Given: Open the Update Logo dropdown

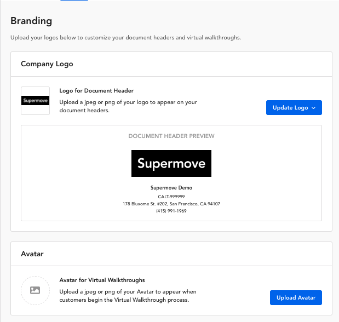Looking at the screenshot, I should point(294,107).
